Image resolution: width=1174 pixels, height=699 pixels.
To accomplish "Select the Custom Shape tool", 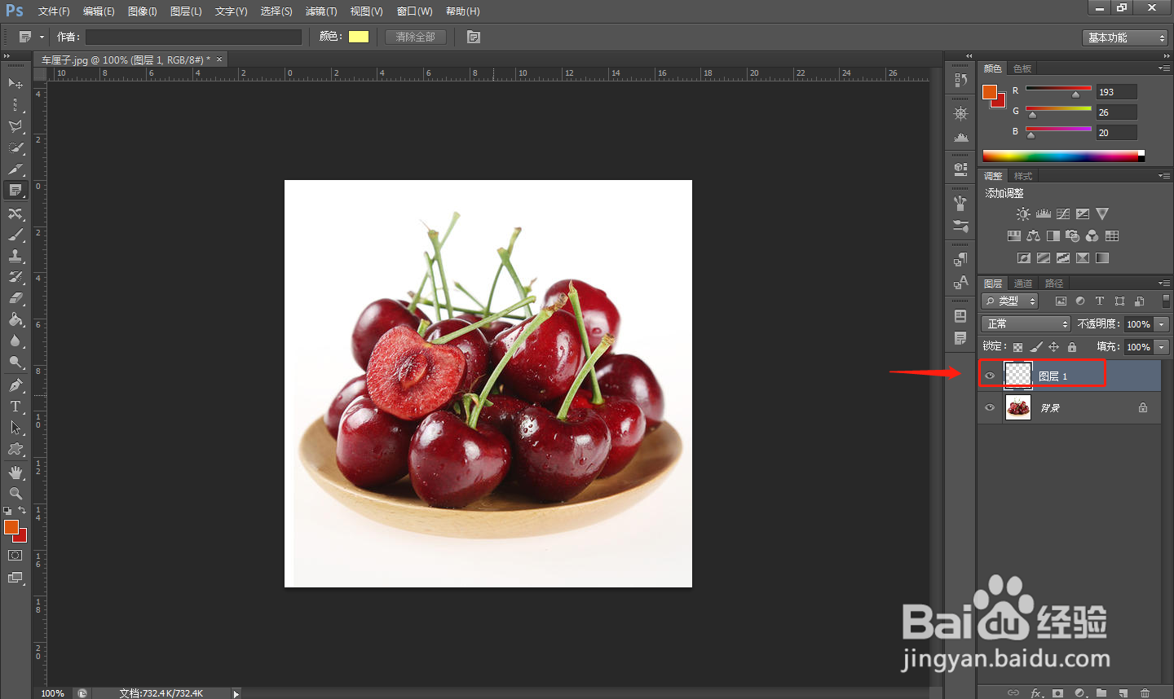I will tap(15, 449).
